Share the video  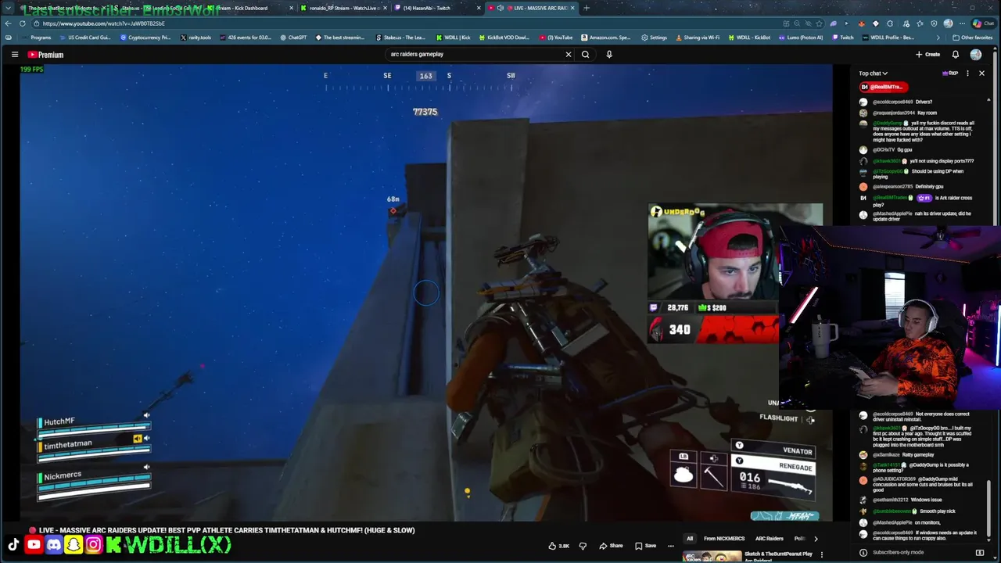[x=611, y=546]
